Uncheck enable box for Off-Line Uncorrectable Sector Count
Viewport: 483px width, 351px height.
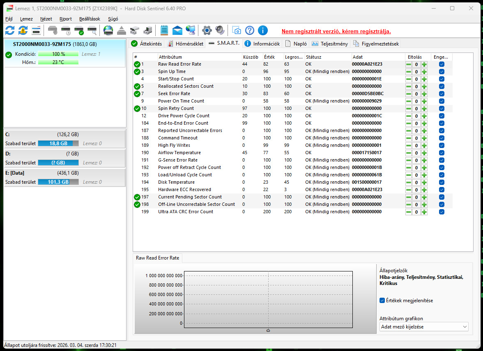click(442, 205)
